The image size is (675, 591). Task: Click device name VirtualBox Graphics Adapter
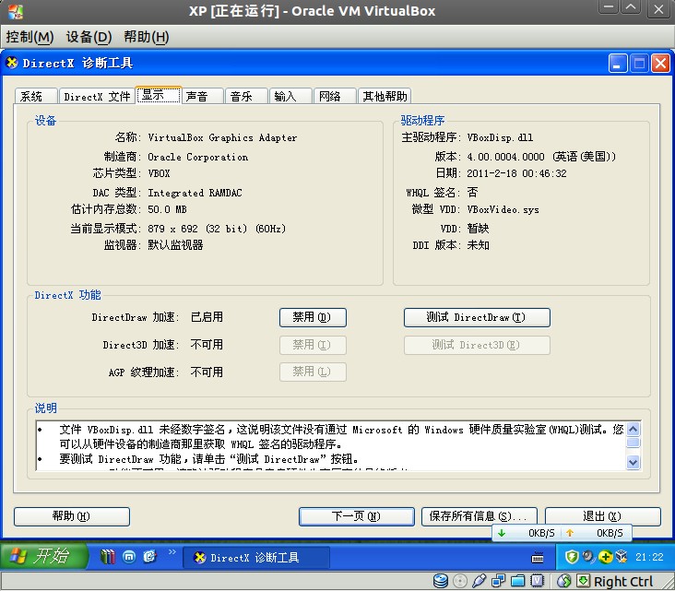point(222,137)
